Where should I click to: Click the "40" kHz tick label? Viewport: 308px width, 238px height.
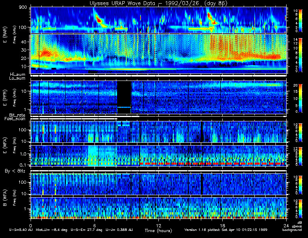click(x=23, y=42)
